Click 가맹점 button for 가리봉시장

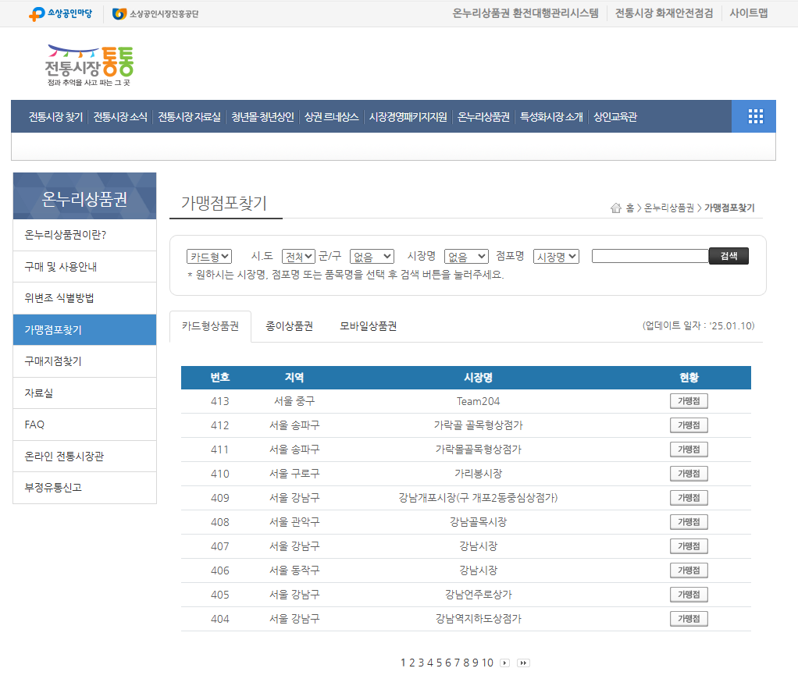[x=687, y=473]
